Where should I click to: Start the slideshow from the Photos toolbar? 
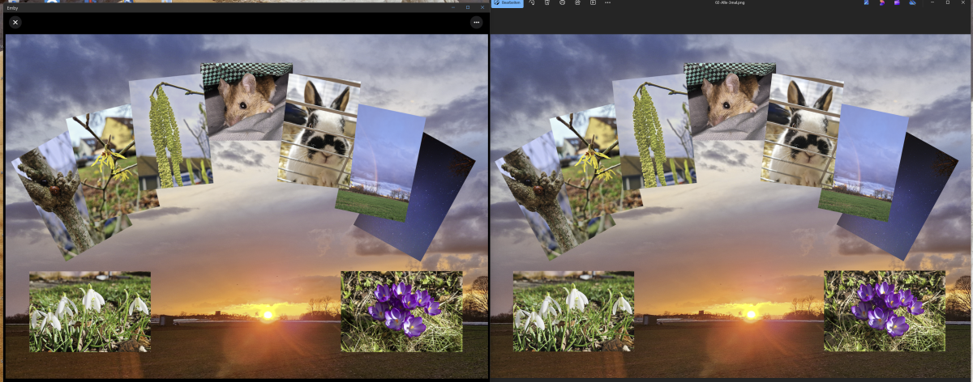(593, 3)
